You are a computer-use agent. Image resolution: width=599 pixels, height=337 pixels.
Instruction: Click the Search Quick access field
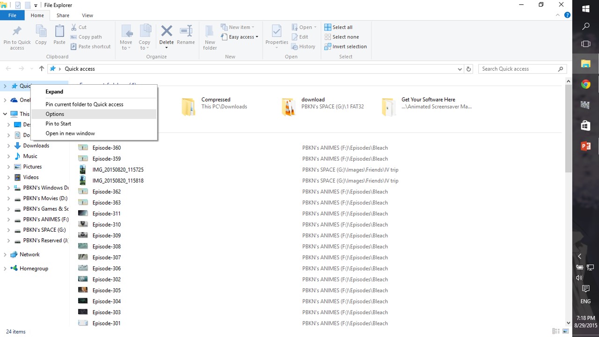pyautogui.click(x=519, y=69)
